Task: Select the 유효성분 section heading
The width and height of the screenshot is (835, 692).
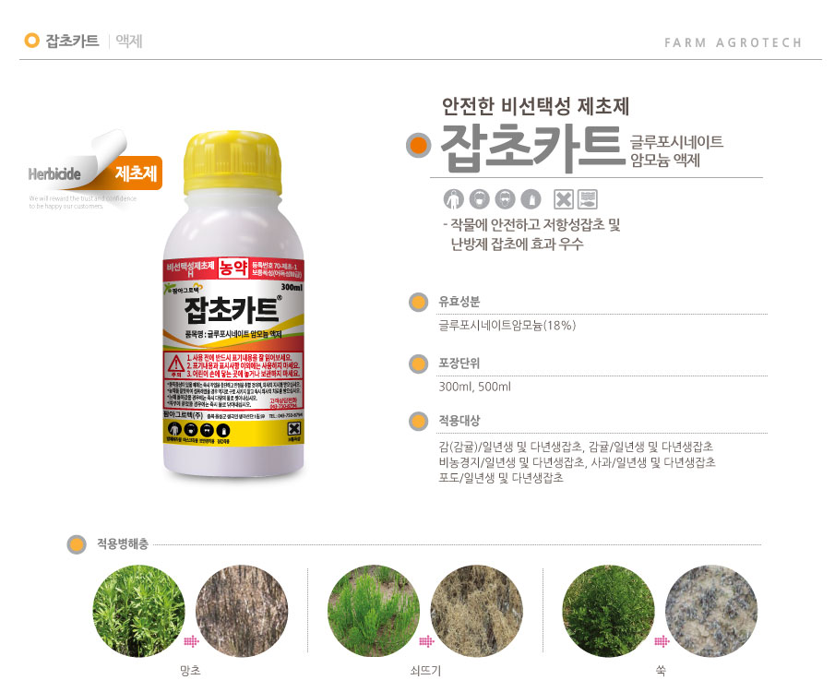Action: pyautogui.click(x=459, y=302)
